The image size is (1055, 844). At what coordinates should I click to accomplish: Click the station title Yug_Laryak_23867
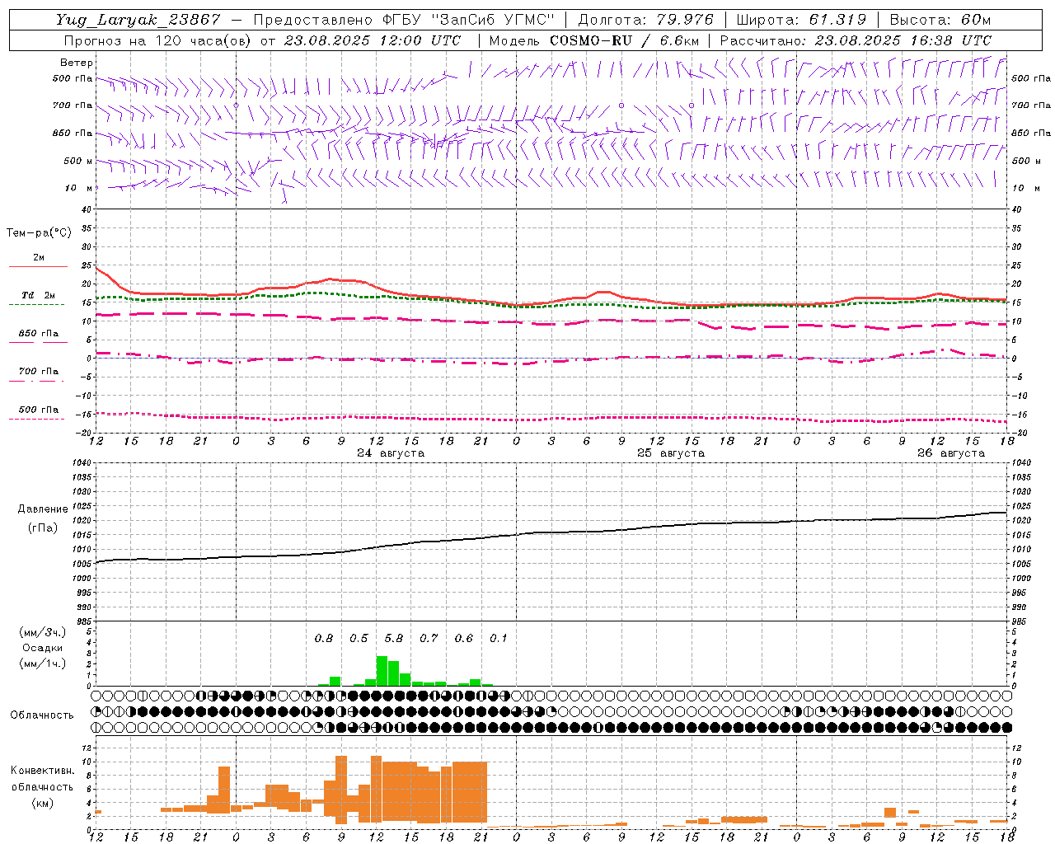138,20
